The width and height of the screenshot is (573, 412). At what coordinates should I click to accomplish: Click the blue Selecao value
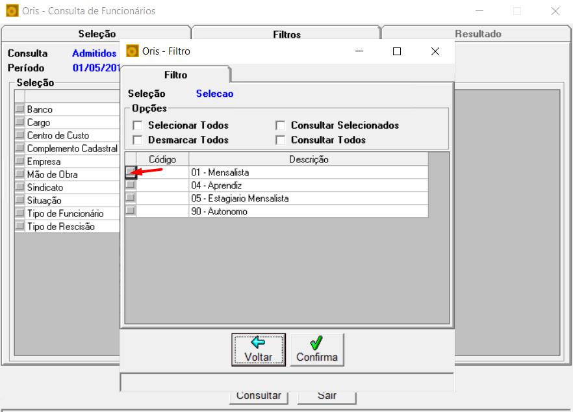point(214,94)
